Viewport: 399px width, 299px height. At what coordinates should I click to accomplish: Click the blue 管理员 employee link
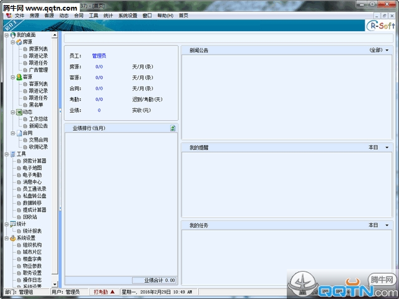pyautogui.click(x=99, y=56)
